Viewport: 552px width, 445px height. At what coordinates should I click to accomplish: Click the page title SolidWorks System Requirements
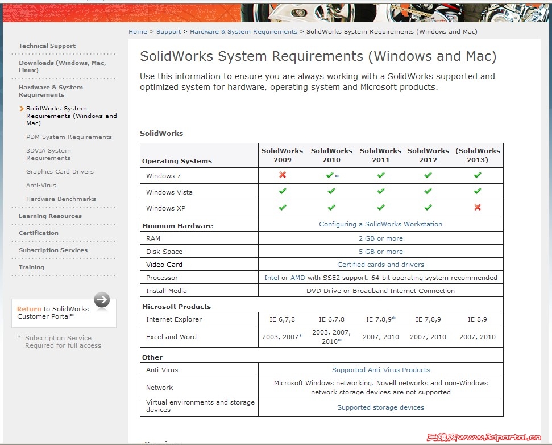pyautogui.click(x=318, y=56)
